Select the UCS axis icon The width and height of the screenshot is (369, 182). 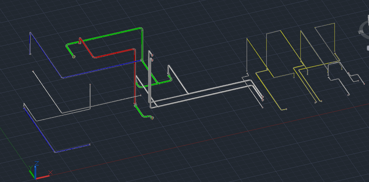41,171
